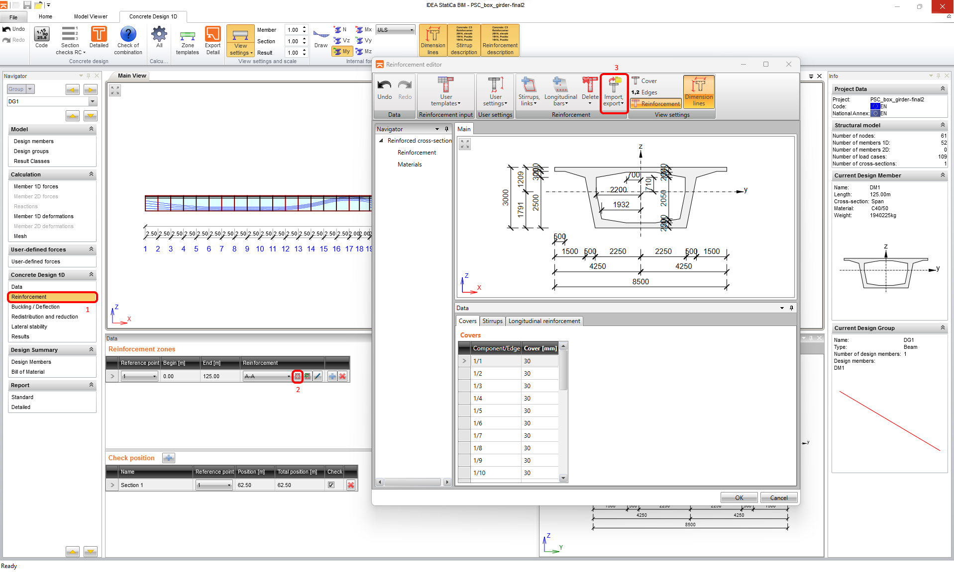
Task: Open the Stirrups, links tool
Action: pos(529,92)
